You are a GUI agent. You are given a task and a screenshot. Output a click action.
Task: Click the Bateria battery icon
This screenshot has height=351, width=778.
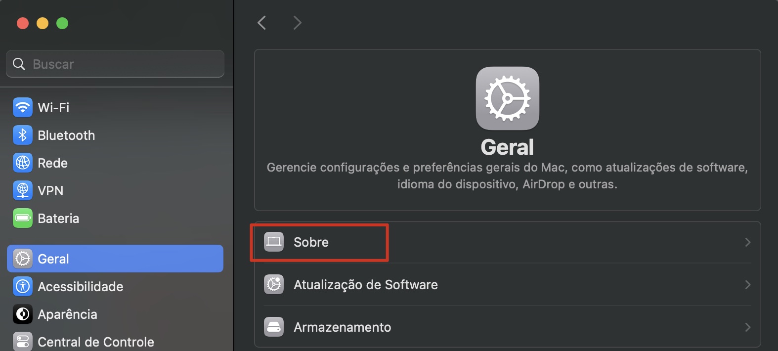pyautogui.click(x=22, y=218)
